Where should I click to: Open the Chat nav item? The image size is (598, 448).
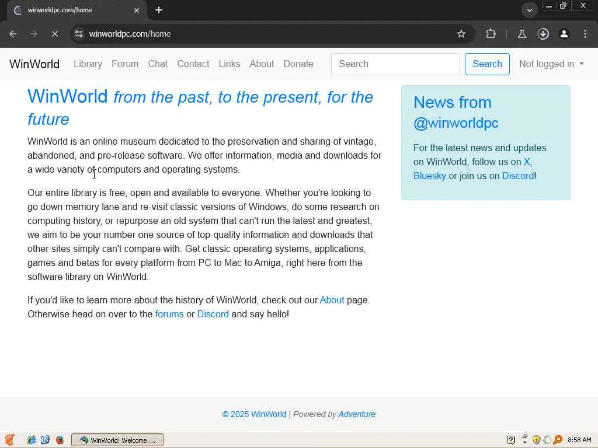pos(158,64)
